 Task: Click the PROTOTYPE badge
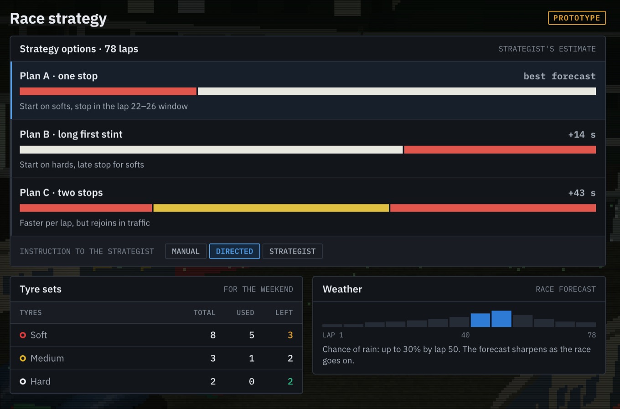tap(577, 18)
